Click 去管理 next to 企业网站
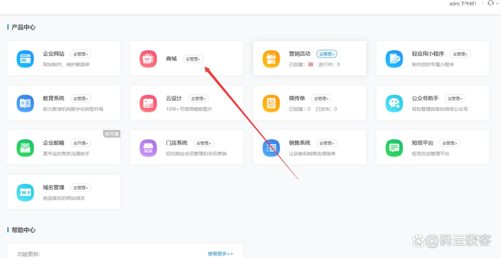This screenshot has height=258, width=501. click(x=81, y=54)
